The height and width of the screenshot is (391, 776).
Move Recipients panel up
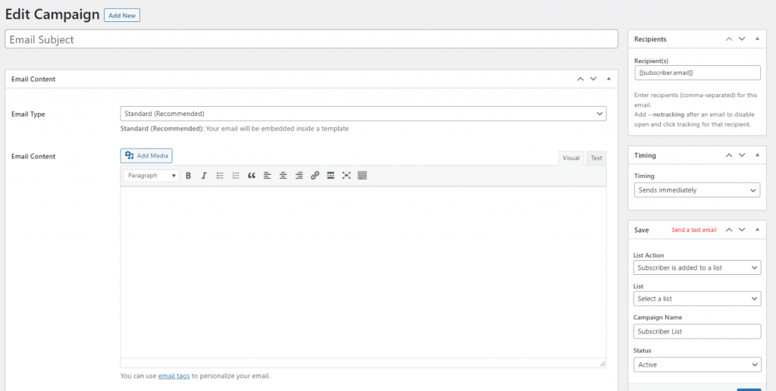(x=728, y=39)
